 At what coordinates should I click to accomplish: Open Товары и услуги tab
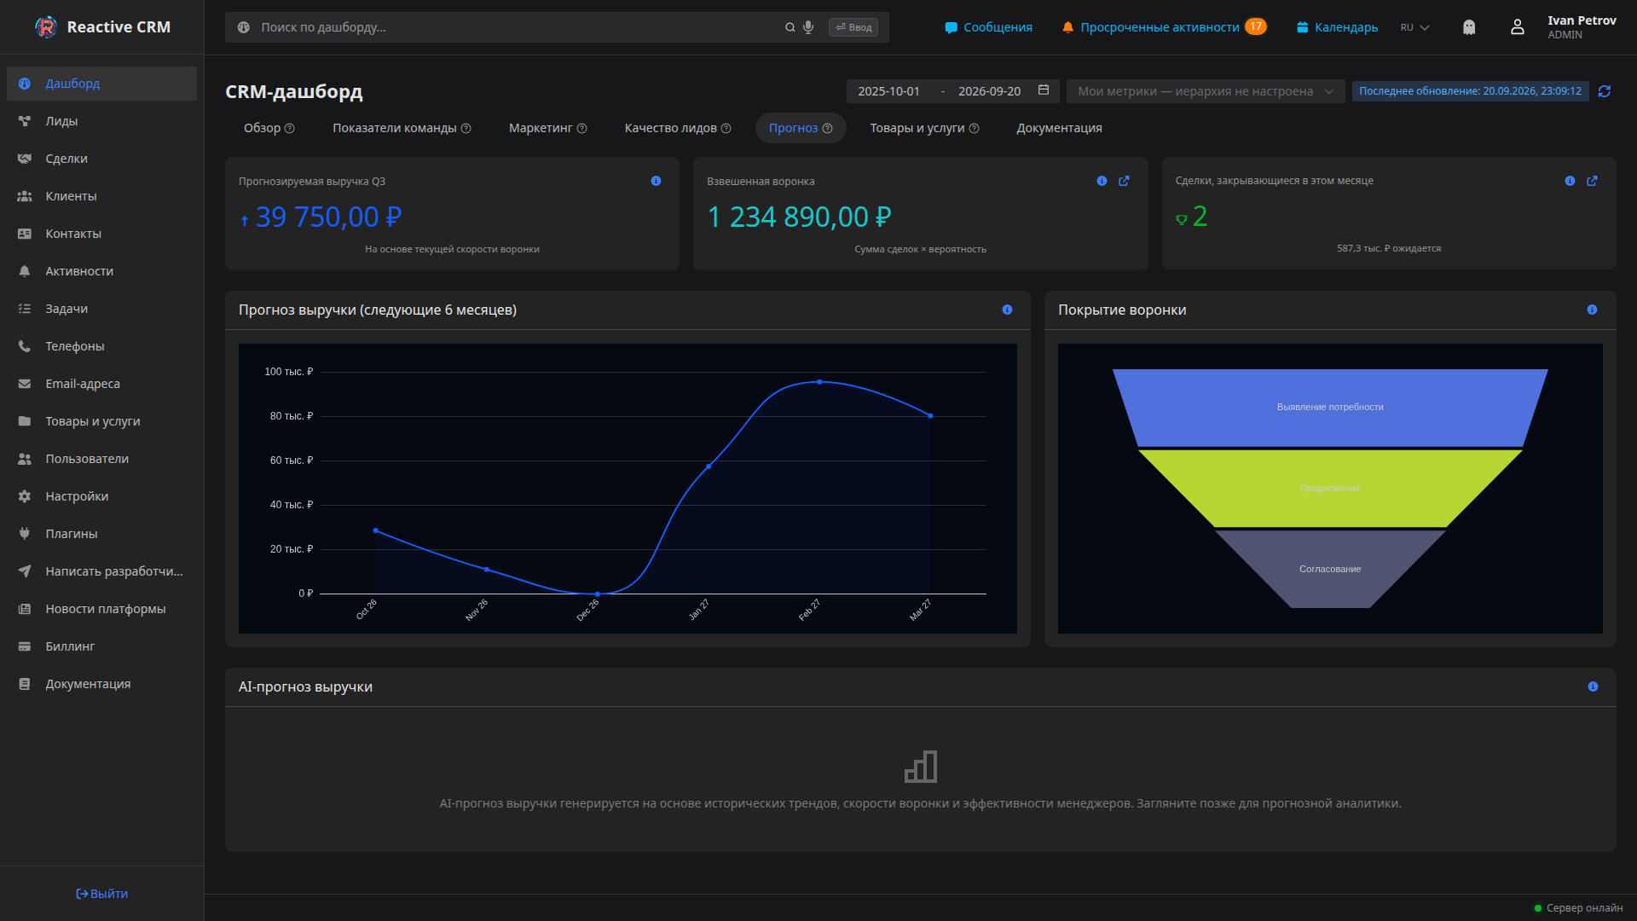click(924, 128)
